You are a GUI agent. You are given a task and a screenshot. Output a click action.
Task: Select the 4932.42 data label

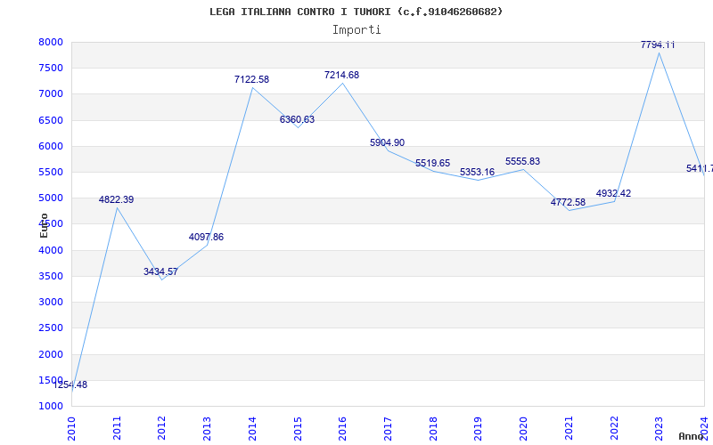(613, 193)
